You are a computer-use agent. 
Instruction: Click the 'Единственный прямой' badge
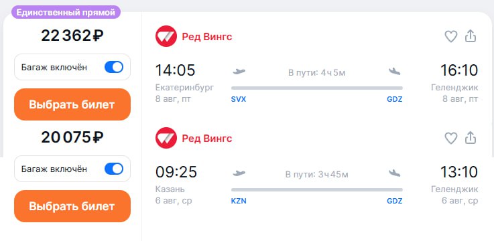(x=66, y=12)
